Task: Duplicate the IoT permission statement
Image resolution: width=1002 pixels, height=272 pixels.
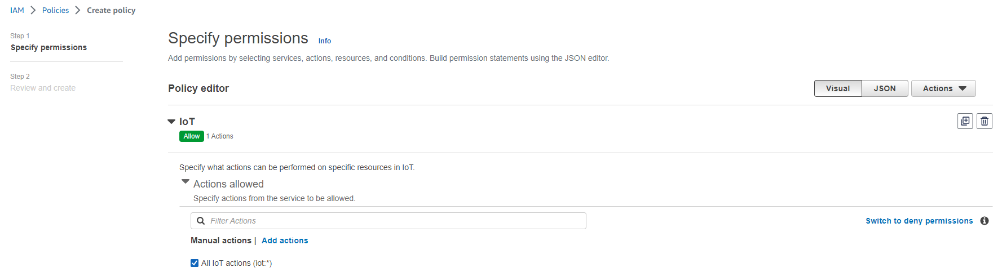Action: point(965,121)
